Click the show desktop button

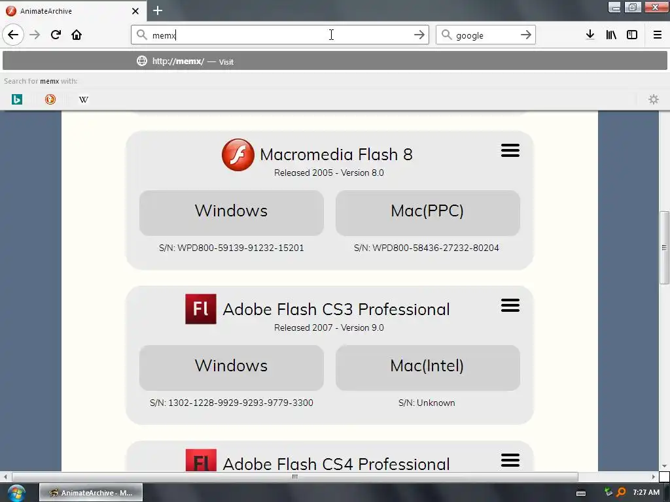[x=668, y=493]
